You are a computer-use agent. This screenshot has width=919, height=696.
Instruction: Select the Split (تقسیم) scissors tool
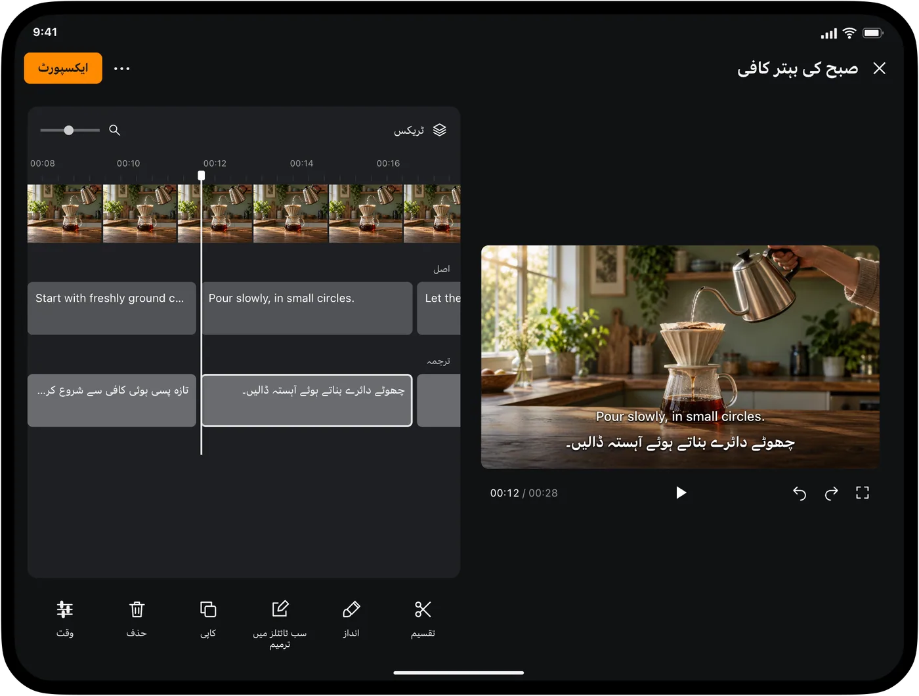tap(423, 619)
